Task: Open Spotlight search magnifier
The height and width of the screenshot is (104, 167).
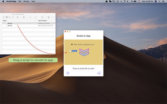Action: pyautogui.click(x=159, y=1)
